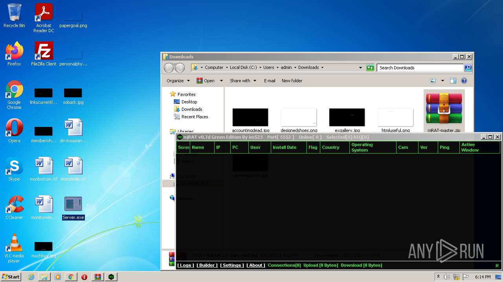Click the User column header
This screenshot has width=503, height=282.
[260, 147]
